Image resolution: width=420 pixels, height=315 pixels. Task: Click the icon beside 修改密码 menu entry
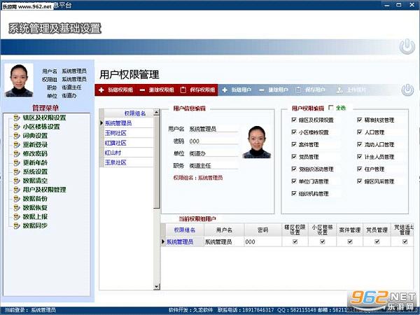point(17,154)
